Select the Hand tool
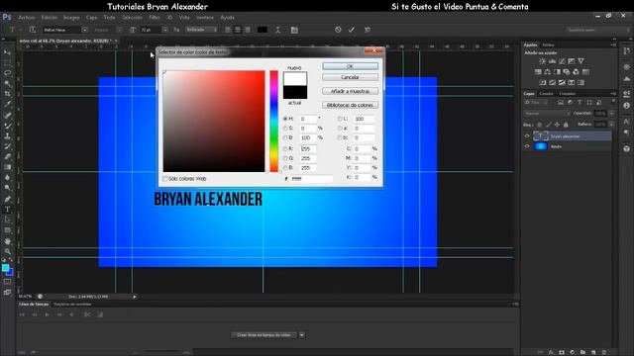 tap(7, 241)
